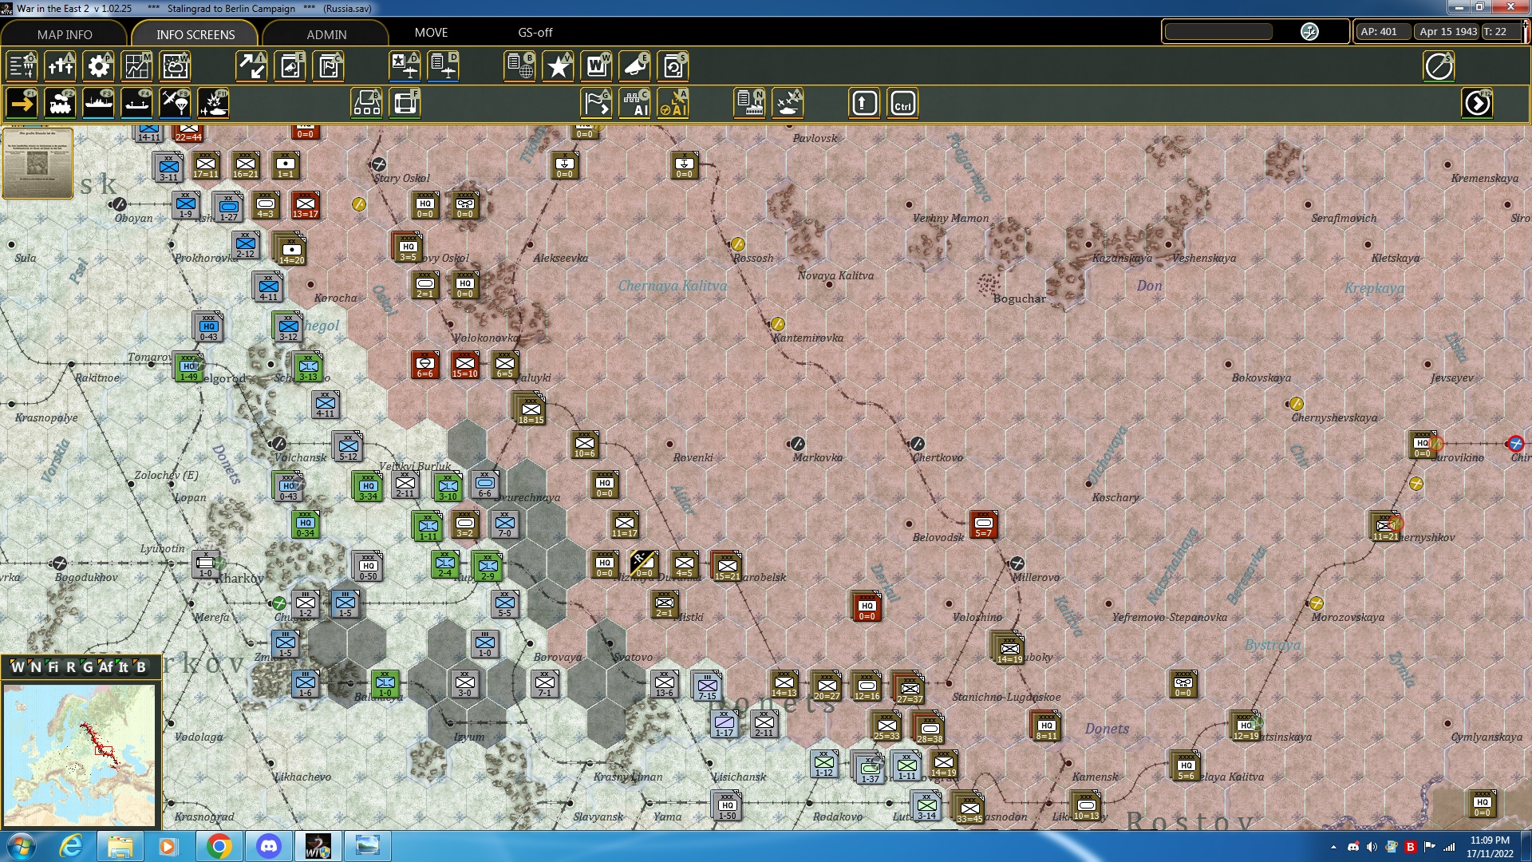
Task: Toggle the It theater button on minimap
Action: (124, 668)
